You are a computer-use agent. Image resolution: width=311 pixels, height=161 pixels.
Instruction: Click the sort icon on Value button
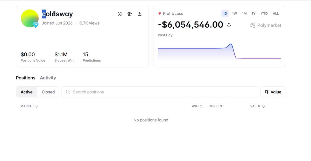pyautogui.click(x=267, y=92)
